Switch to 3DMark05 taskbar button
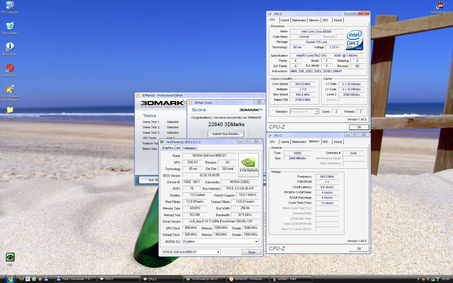 pos(248,279)
